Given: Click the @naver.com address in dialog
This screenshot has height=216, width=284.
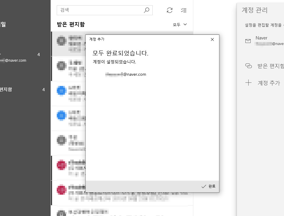Looking at the screenshot, I should pos(126,75).
